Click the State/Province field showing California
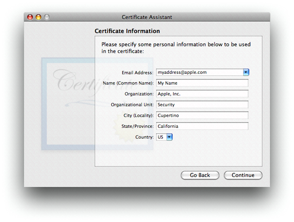Screen dimensions: 294x222 point(202,126)
